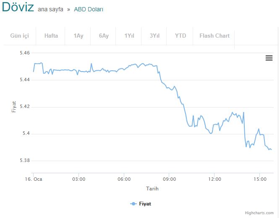
Task: Toggle the Fiyat series legend marker
Action: click(133, 204)
